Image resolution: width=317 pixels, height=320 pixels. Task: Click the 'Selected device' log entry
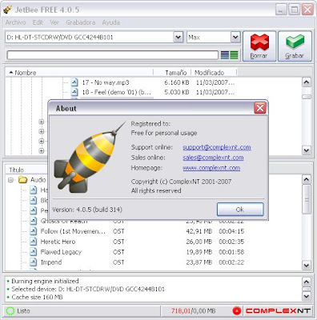[88, 289]
